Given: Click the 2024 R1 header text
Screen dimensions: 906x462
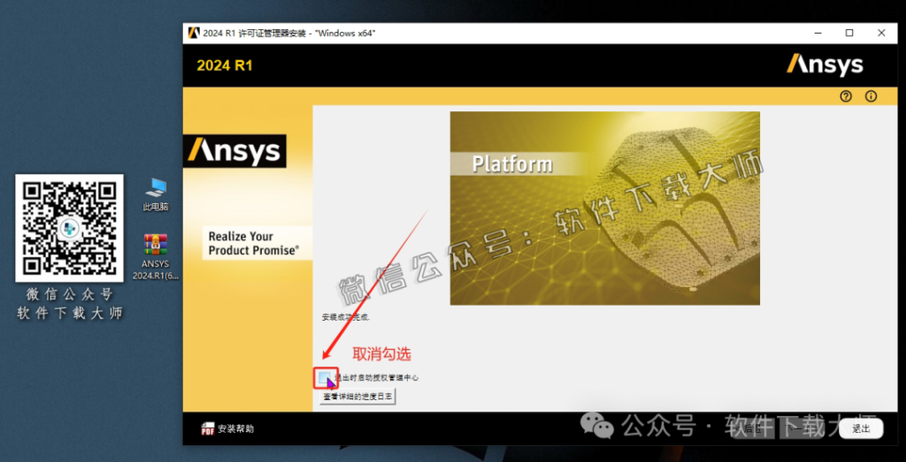Looking at the screenshot, I should (x=225, y=65).
